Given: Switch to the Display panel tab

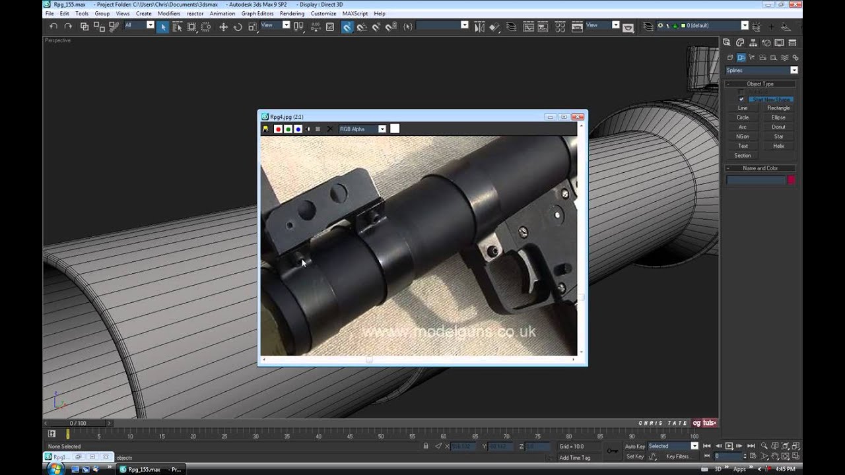Looking at the screenshot, I should click(x=779, y=43).
